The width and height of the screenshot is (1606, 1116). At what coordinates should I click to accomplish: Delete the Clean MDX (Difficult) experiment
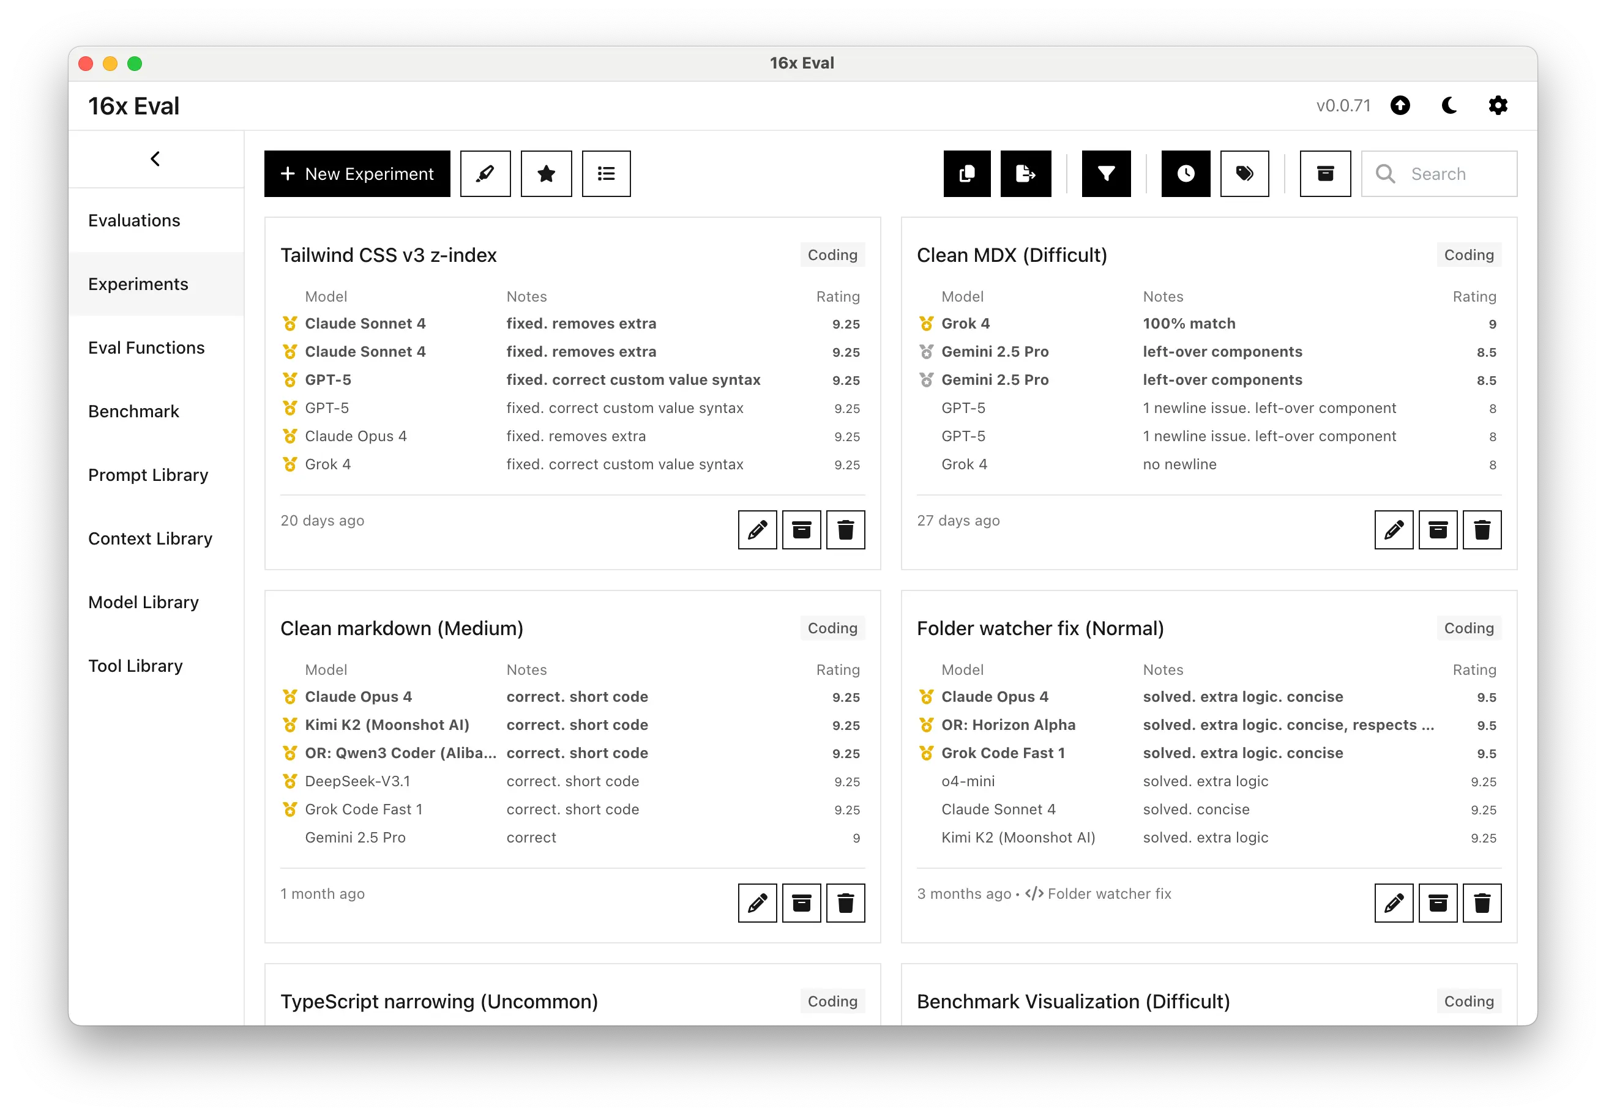point(1482,529)
